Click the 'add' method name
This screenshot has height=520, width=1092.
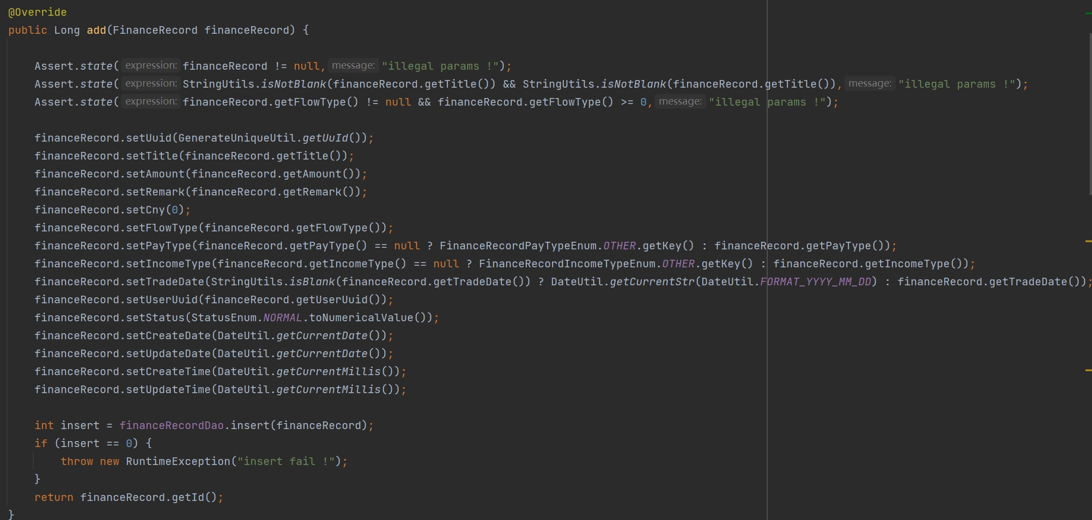point(96,30)
